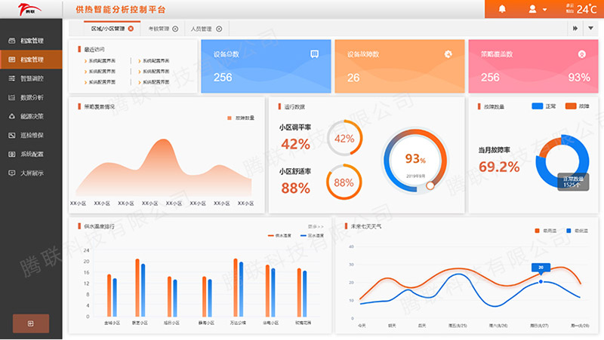The width and height of the screenshot is (604, 340).
Task: Close the 区域/小区管理 tab
Action: point(131,29)
